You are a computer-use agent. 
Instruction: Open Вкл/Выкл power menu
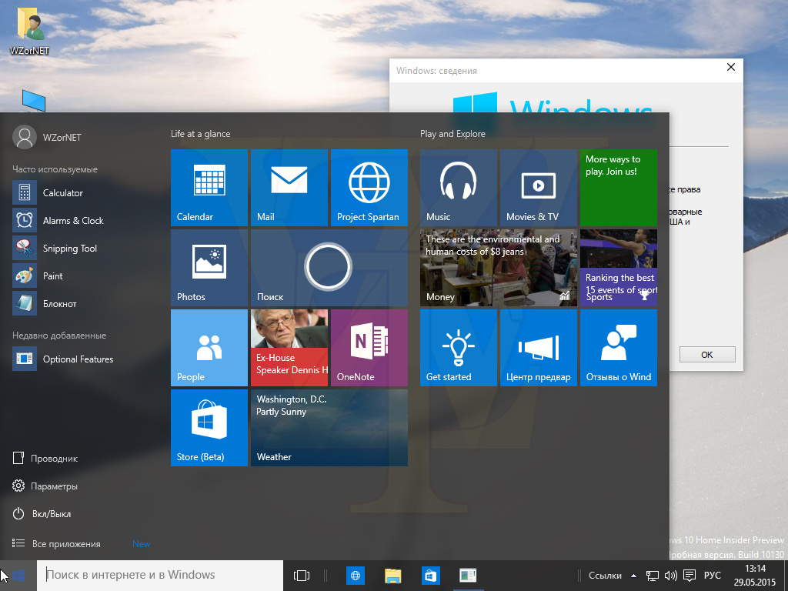coord(42,513)
